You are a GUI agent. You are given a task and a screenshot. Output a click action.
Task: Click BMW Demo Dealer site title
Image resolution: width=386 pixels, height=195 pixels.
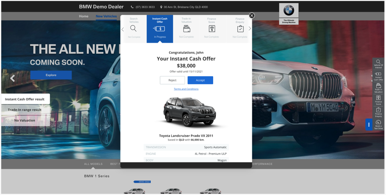pos(101,7)
